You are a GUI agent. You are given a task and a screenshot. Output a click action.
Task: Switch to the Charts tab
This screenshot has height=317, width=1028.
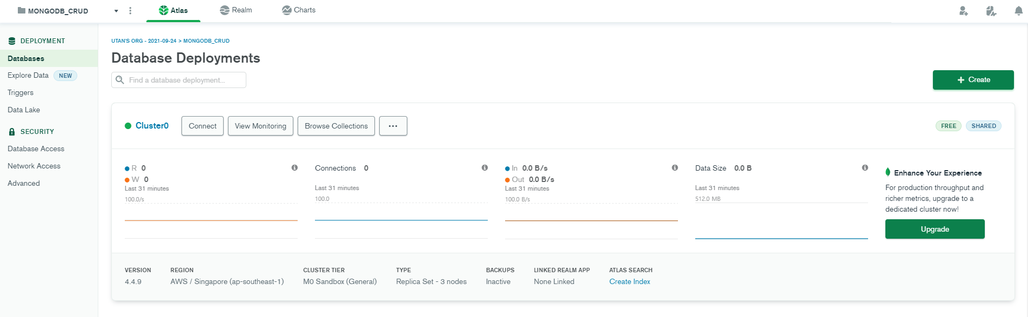(x=299, y=10)
